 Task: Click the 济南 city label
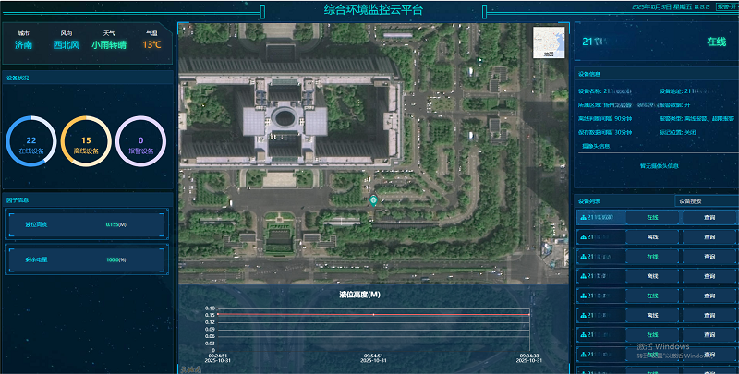coord(24,44)
